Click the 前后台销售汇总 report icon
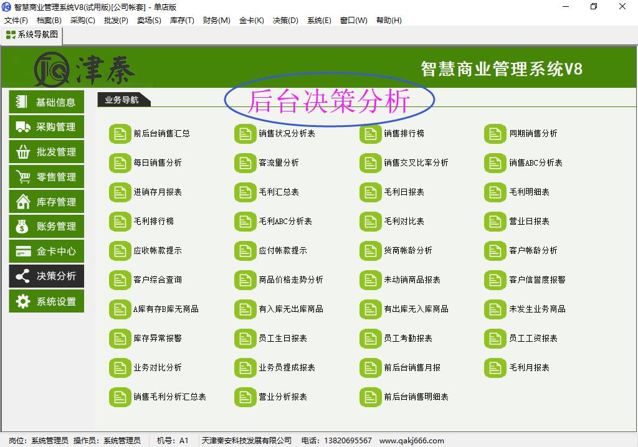The height and width of the screenshot is (447, 638). tap(119, 133)
